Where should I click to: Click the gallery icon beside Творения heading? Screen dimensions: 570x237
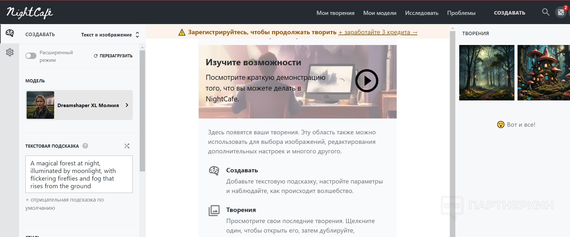[x=214, y=210]
